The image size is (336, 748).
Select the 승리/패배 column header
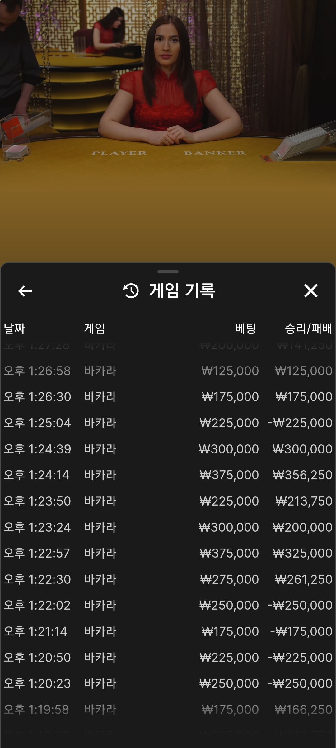click(308, 328)
